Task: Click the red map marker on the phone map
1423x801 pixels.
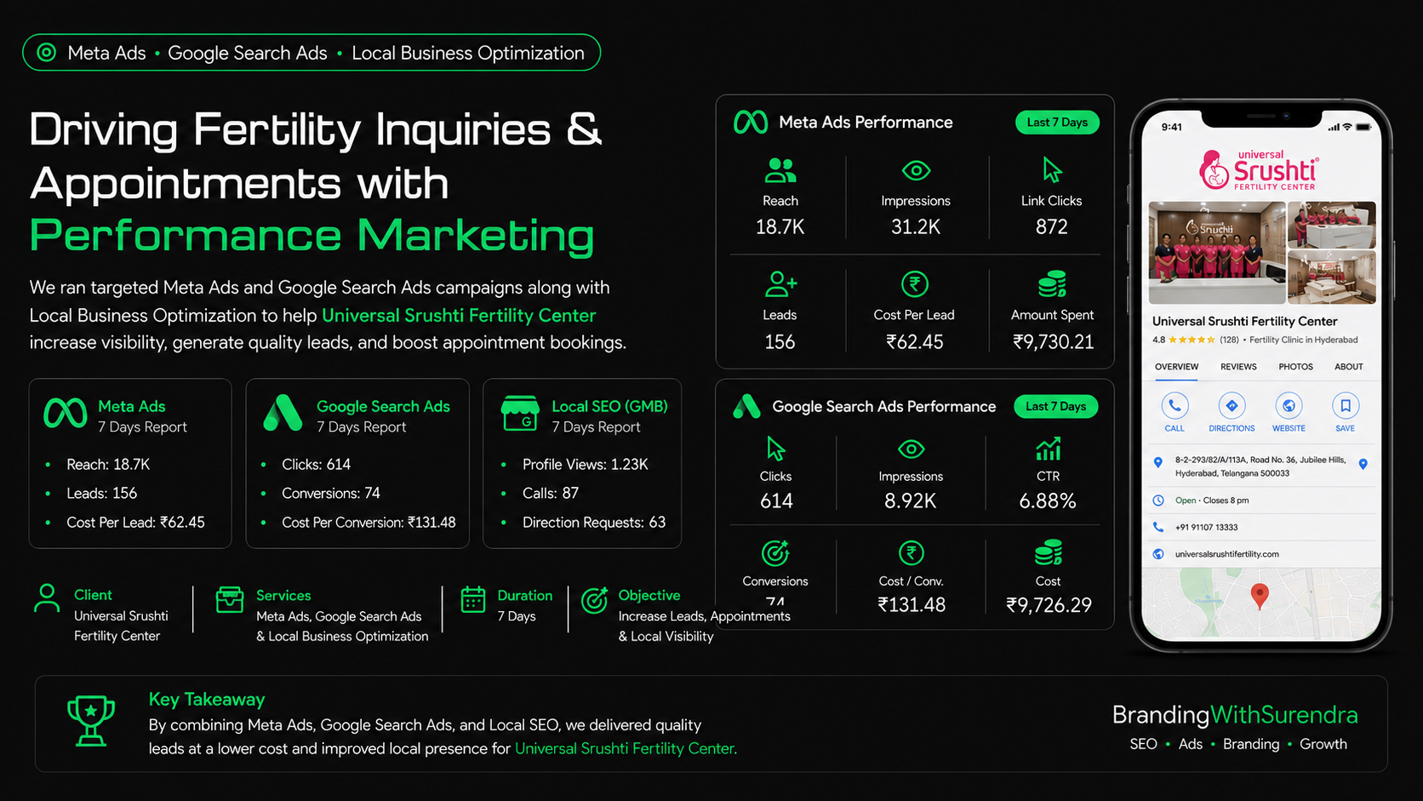Action: tap(1260, 595)
